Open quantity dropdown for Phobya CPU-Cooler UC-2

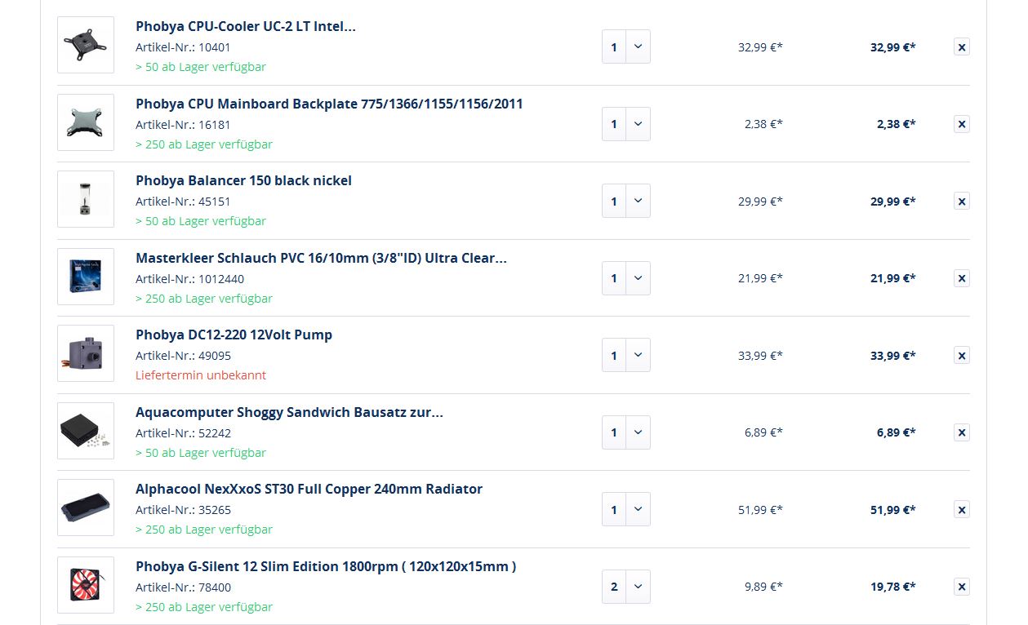[626, 47]
